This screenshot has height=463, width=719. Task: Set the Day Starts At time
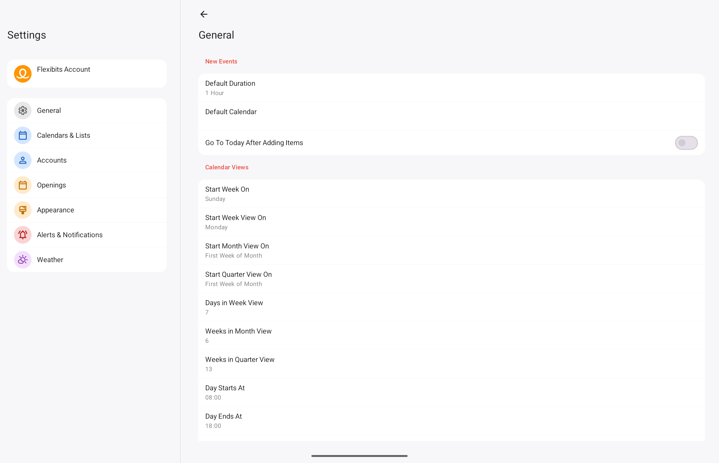(451, 393)
